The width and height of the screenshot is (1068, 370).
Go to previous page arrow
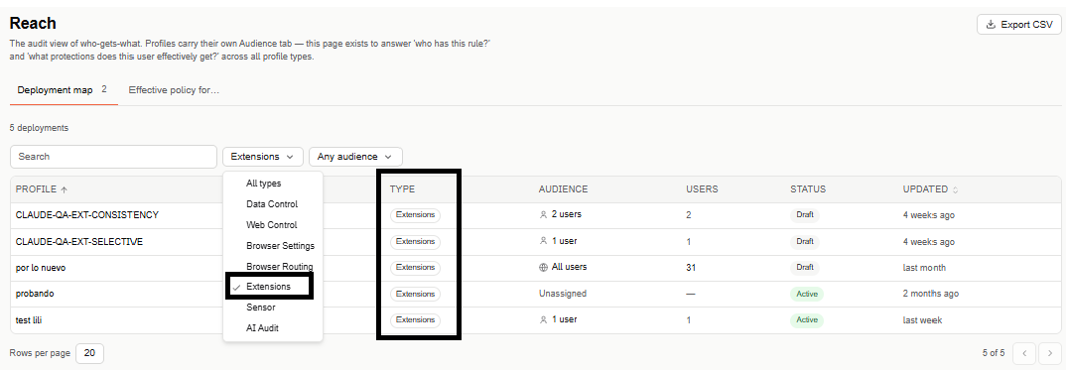pos(1024,354)
